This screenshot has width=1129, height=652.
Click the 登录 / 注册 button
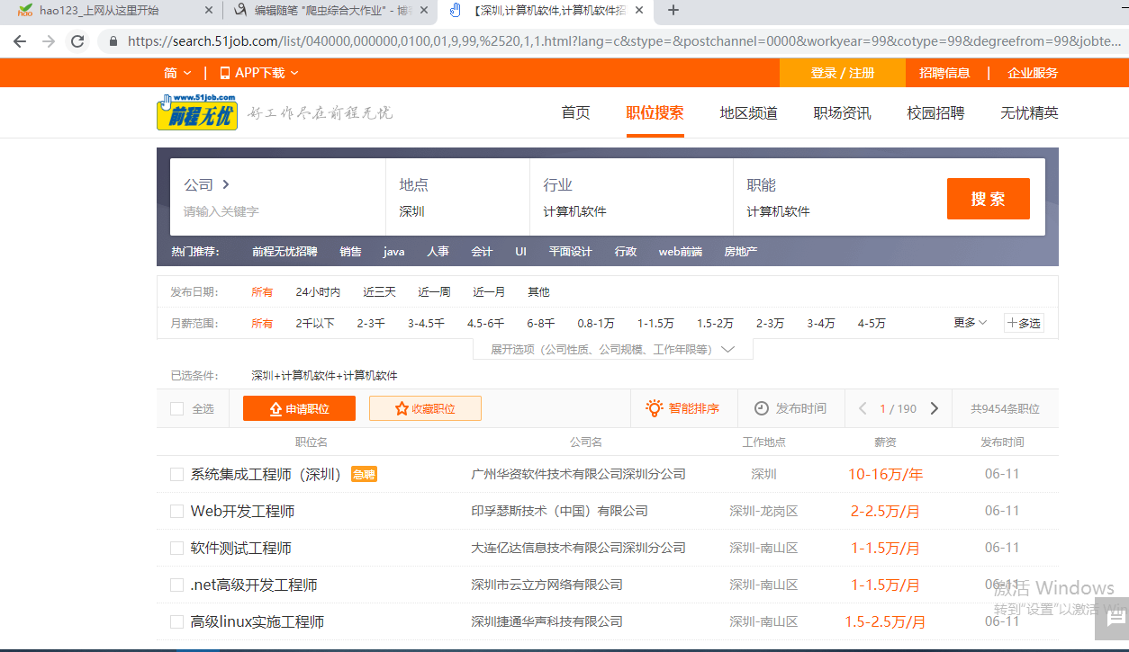coord(842,73)
